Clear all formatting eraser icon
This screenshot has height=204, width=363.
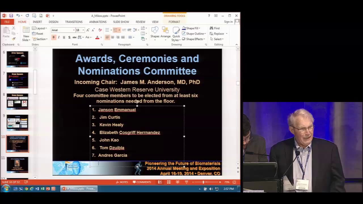pyautogui.click(x=100, y=30)
